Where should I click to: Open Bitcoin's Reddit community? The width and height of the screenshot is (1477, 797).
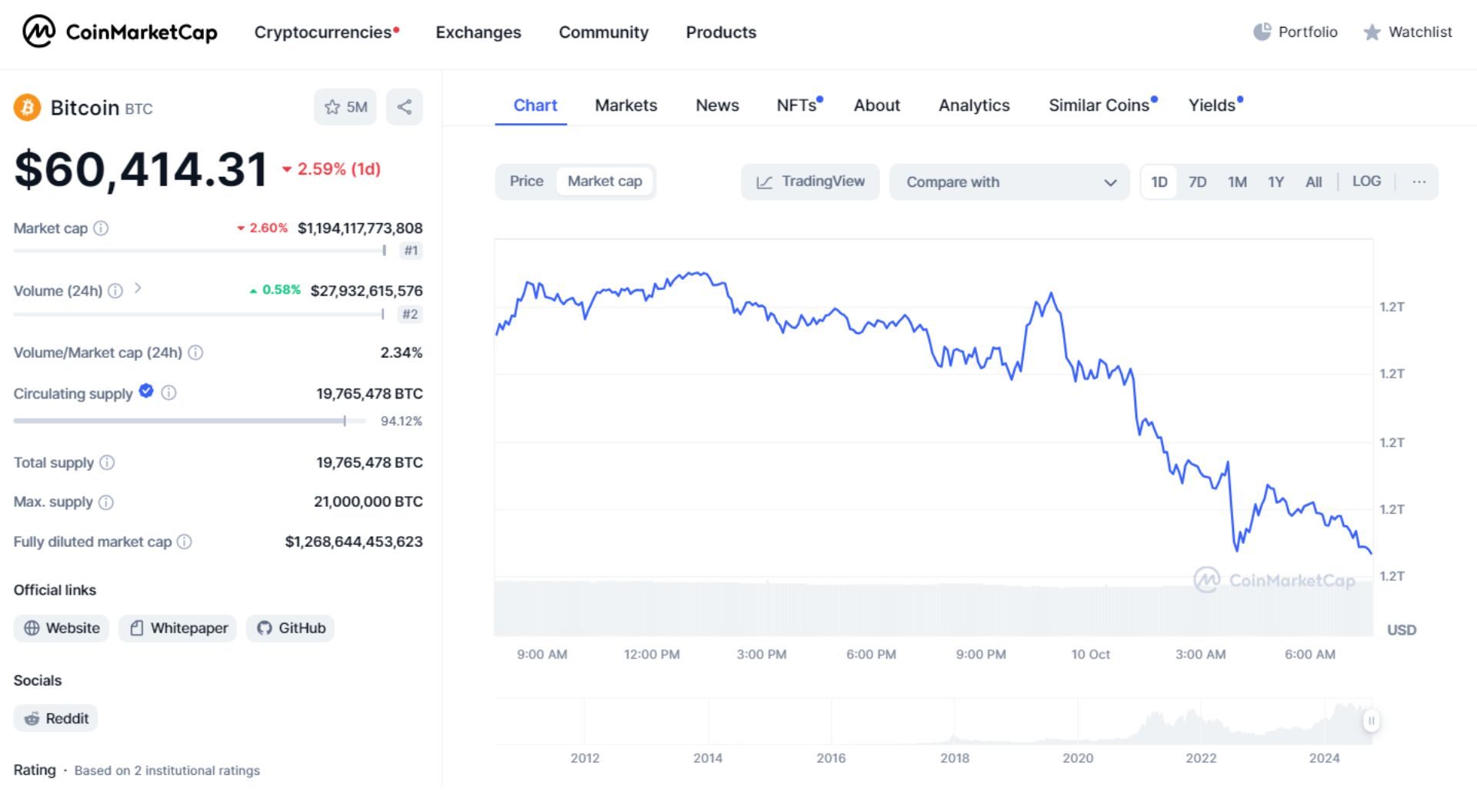(x=55, y=718)
